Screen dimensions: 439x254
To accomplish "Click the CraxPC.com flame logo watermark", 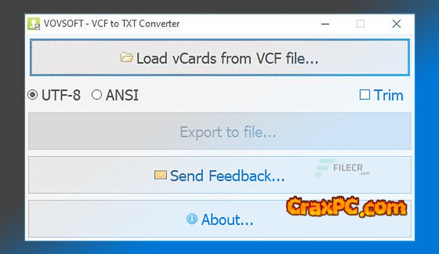I will pyautogui.click(x=347, y=206).
